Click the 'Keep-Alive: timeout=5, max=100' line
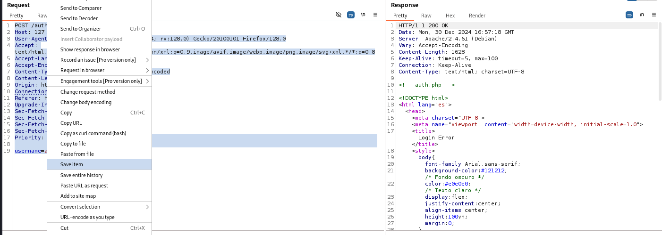 448,58
